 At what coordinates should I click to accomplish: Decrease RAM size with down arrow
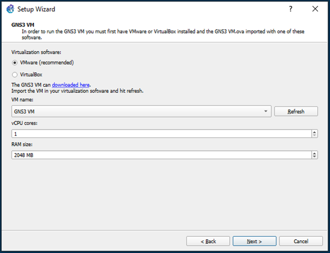[x=314, y=157]
